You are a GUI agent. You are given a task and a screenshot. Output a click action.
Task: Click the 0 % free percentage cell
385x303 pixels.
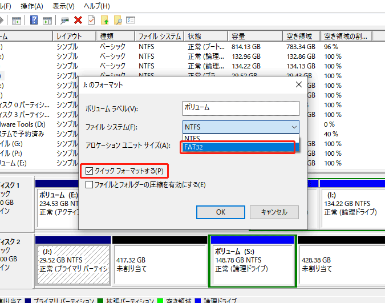click(x=329, y=124)
